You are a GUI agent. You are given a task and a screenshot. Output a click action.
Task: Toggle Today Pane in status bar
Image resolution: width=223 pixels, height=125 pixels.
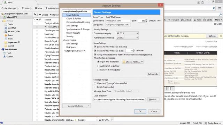coord(213,123)
